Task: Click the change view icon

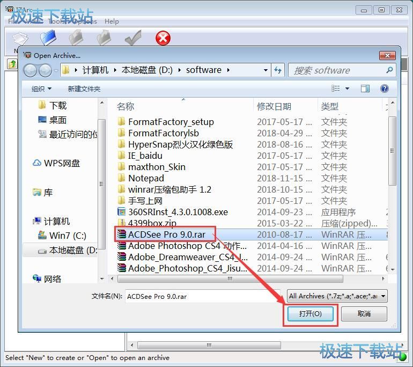Action: tap(336, 89)
